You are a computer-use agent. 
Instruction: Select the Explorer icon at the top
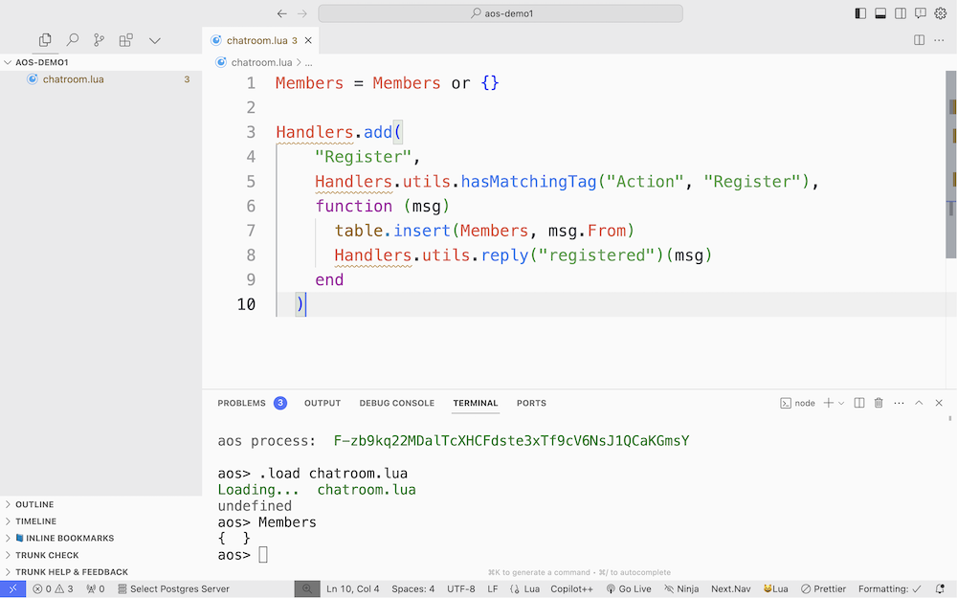coord(44,40)
